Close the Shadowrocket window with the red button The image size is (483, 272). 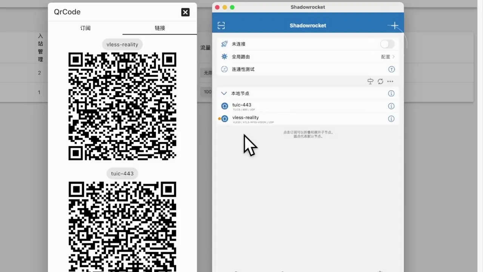tap(217, 7)
